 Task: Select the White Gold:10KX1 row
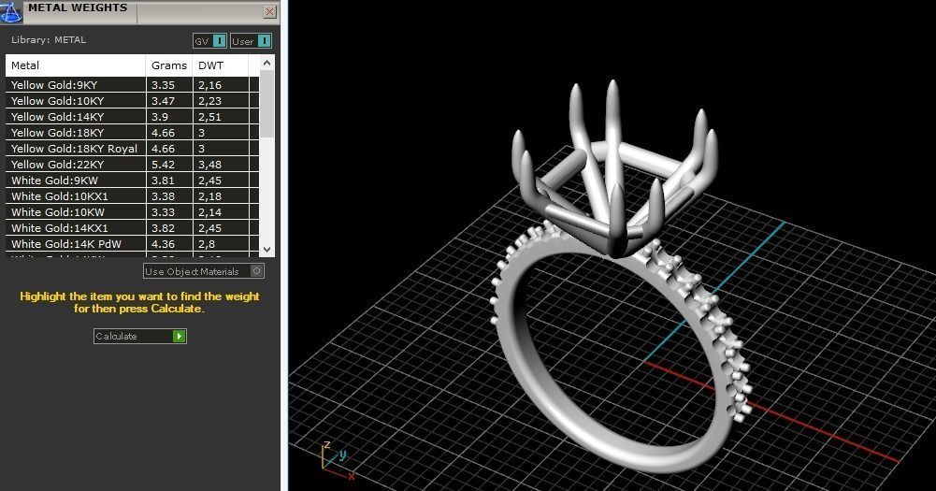[133, 195]
